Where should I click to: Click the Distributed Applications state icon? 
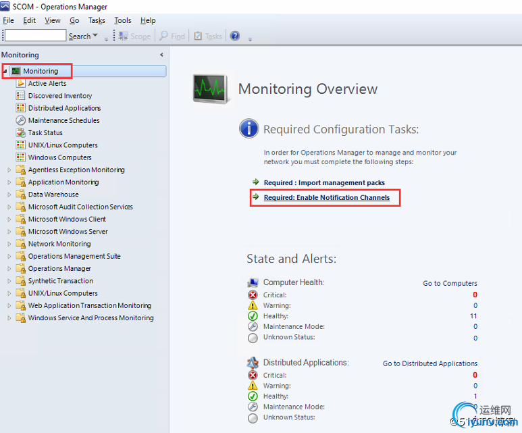click(x=21, y=108)
